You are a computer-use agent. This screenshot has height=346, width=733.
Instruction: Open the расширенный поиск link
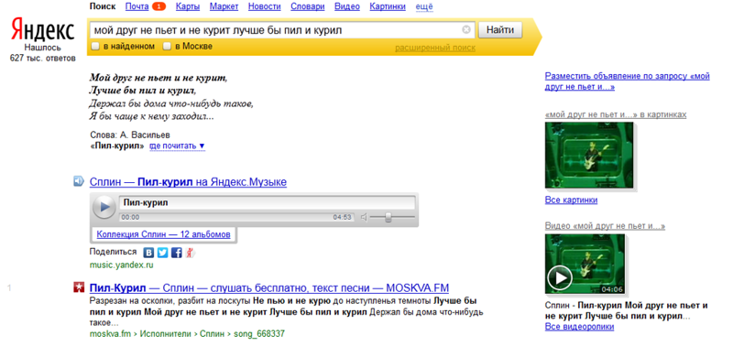pos(435,48)
